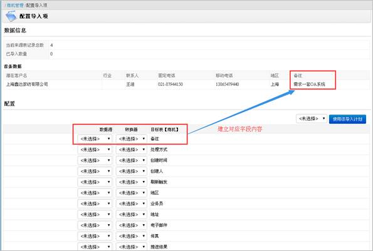Open 数据源 dropdown for 处理方式 row
The height and width of the screenshot is (251, 373).
pyautogui.click(x=95, y=150)
